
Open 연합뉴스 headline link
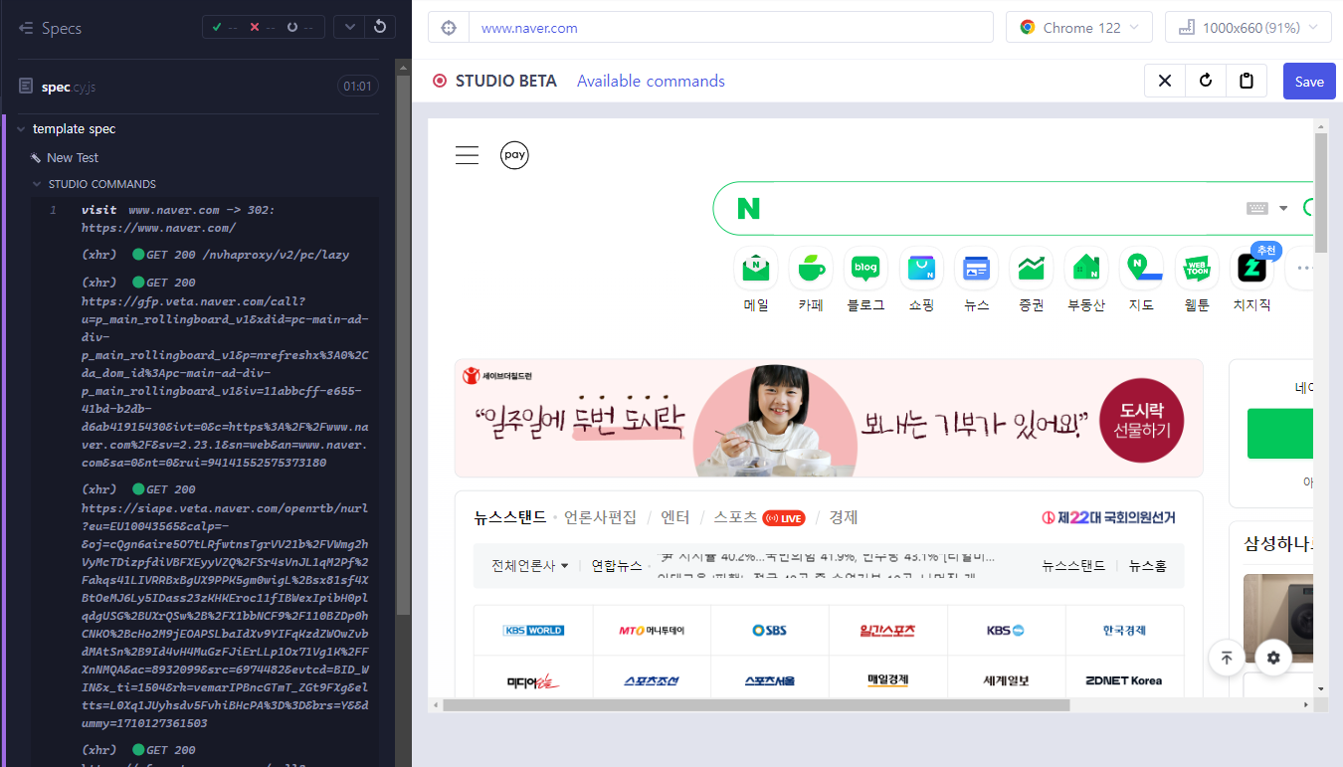tap(617, 566)
